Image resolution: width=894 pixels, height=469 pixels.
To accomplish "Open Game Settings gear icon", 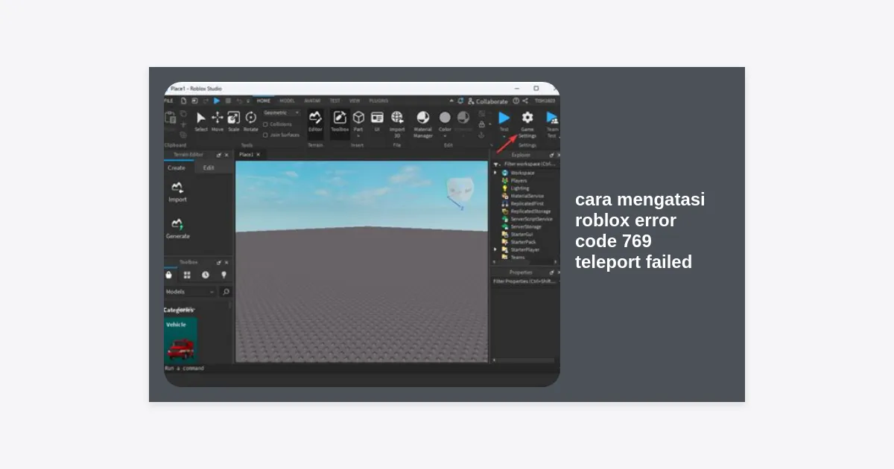I will [527, 118].
